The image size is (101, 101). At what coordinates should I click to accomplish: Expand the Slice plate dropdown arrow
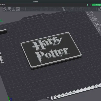coord(93,5)
